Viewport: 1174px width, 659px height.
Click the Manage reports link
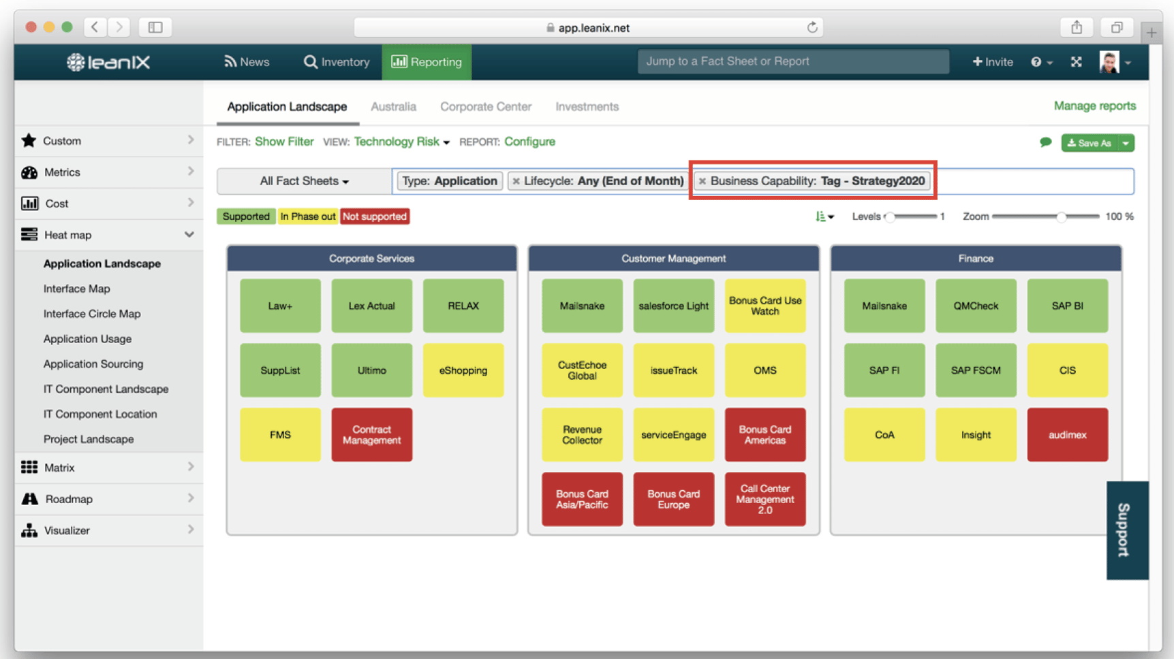coord(1094,106)
